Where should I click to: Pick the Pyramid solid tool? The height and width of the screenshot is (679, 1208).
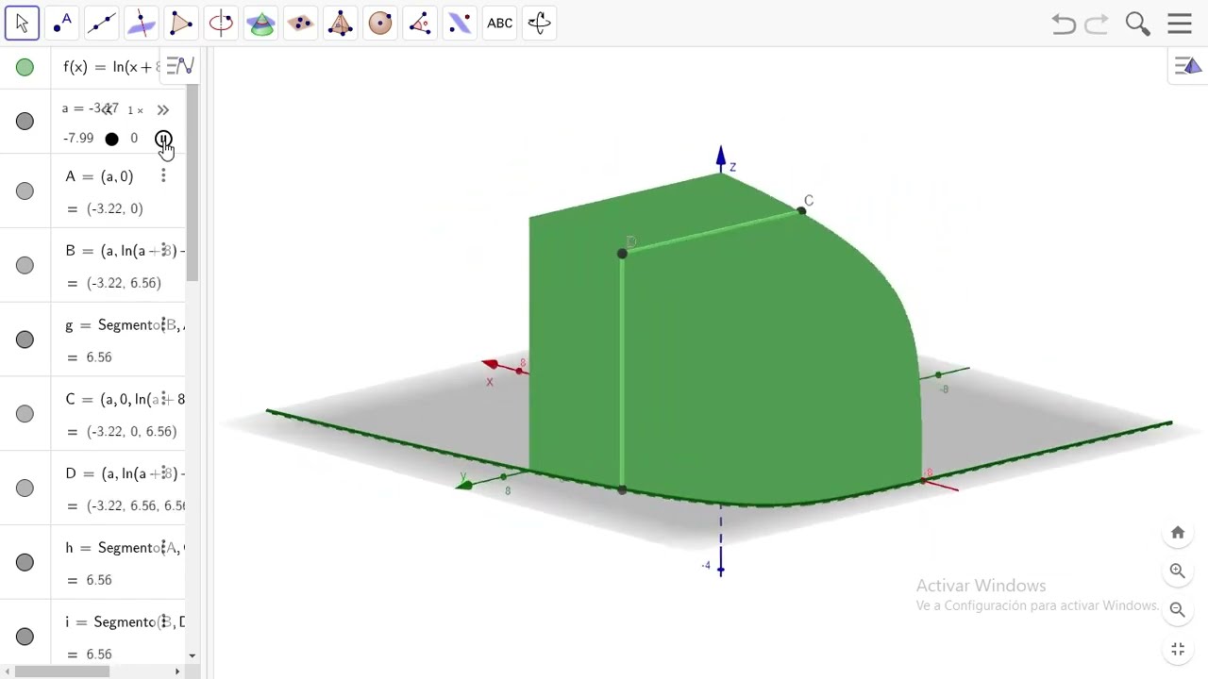(x=340, y=23)
